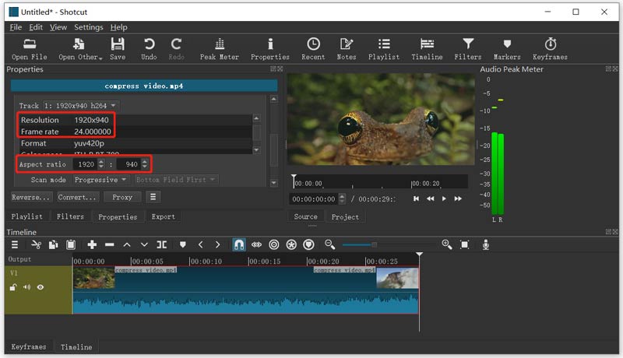This screenshot has height=358, width=623.
Task: Open the Keyframes panel from toolbar
Action: pos(551,49)
